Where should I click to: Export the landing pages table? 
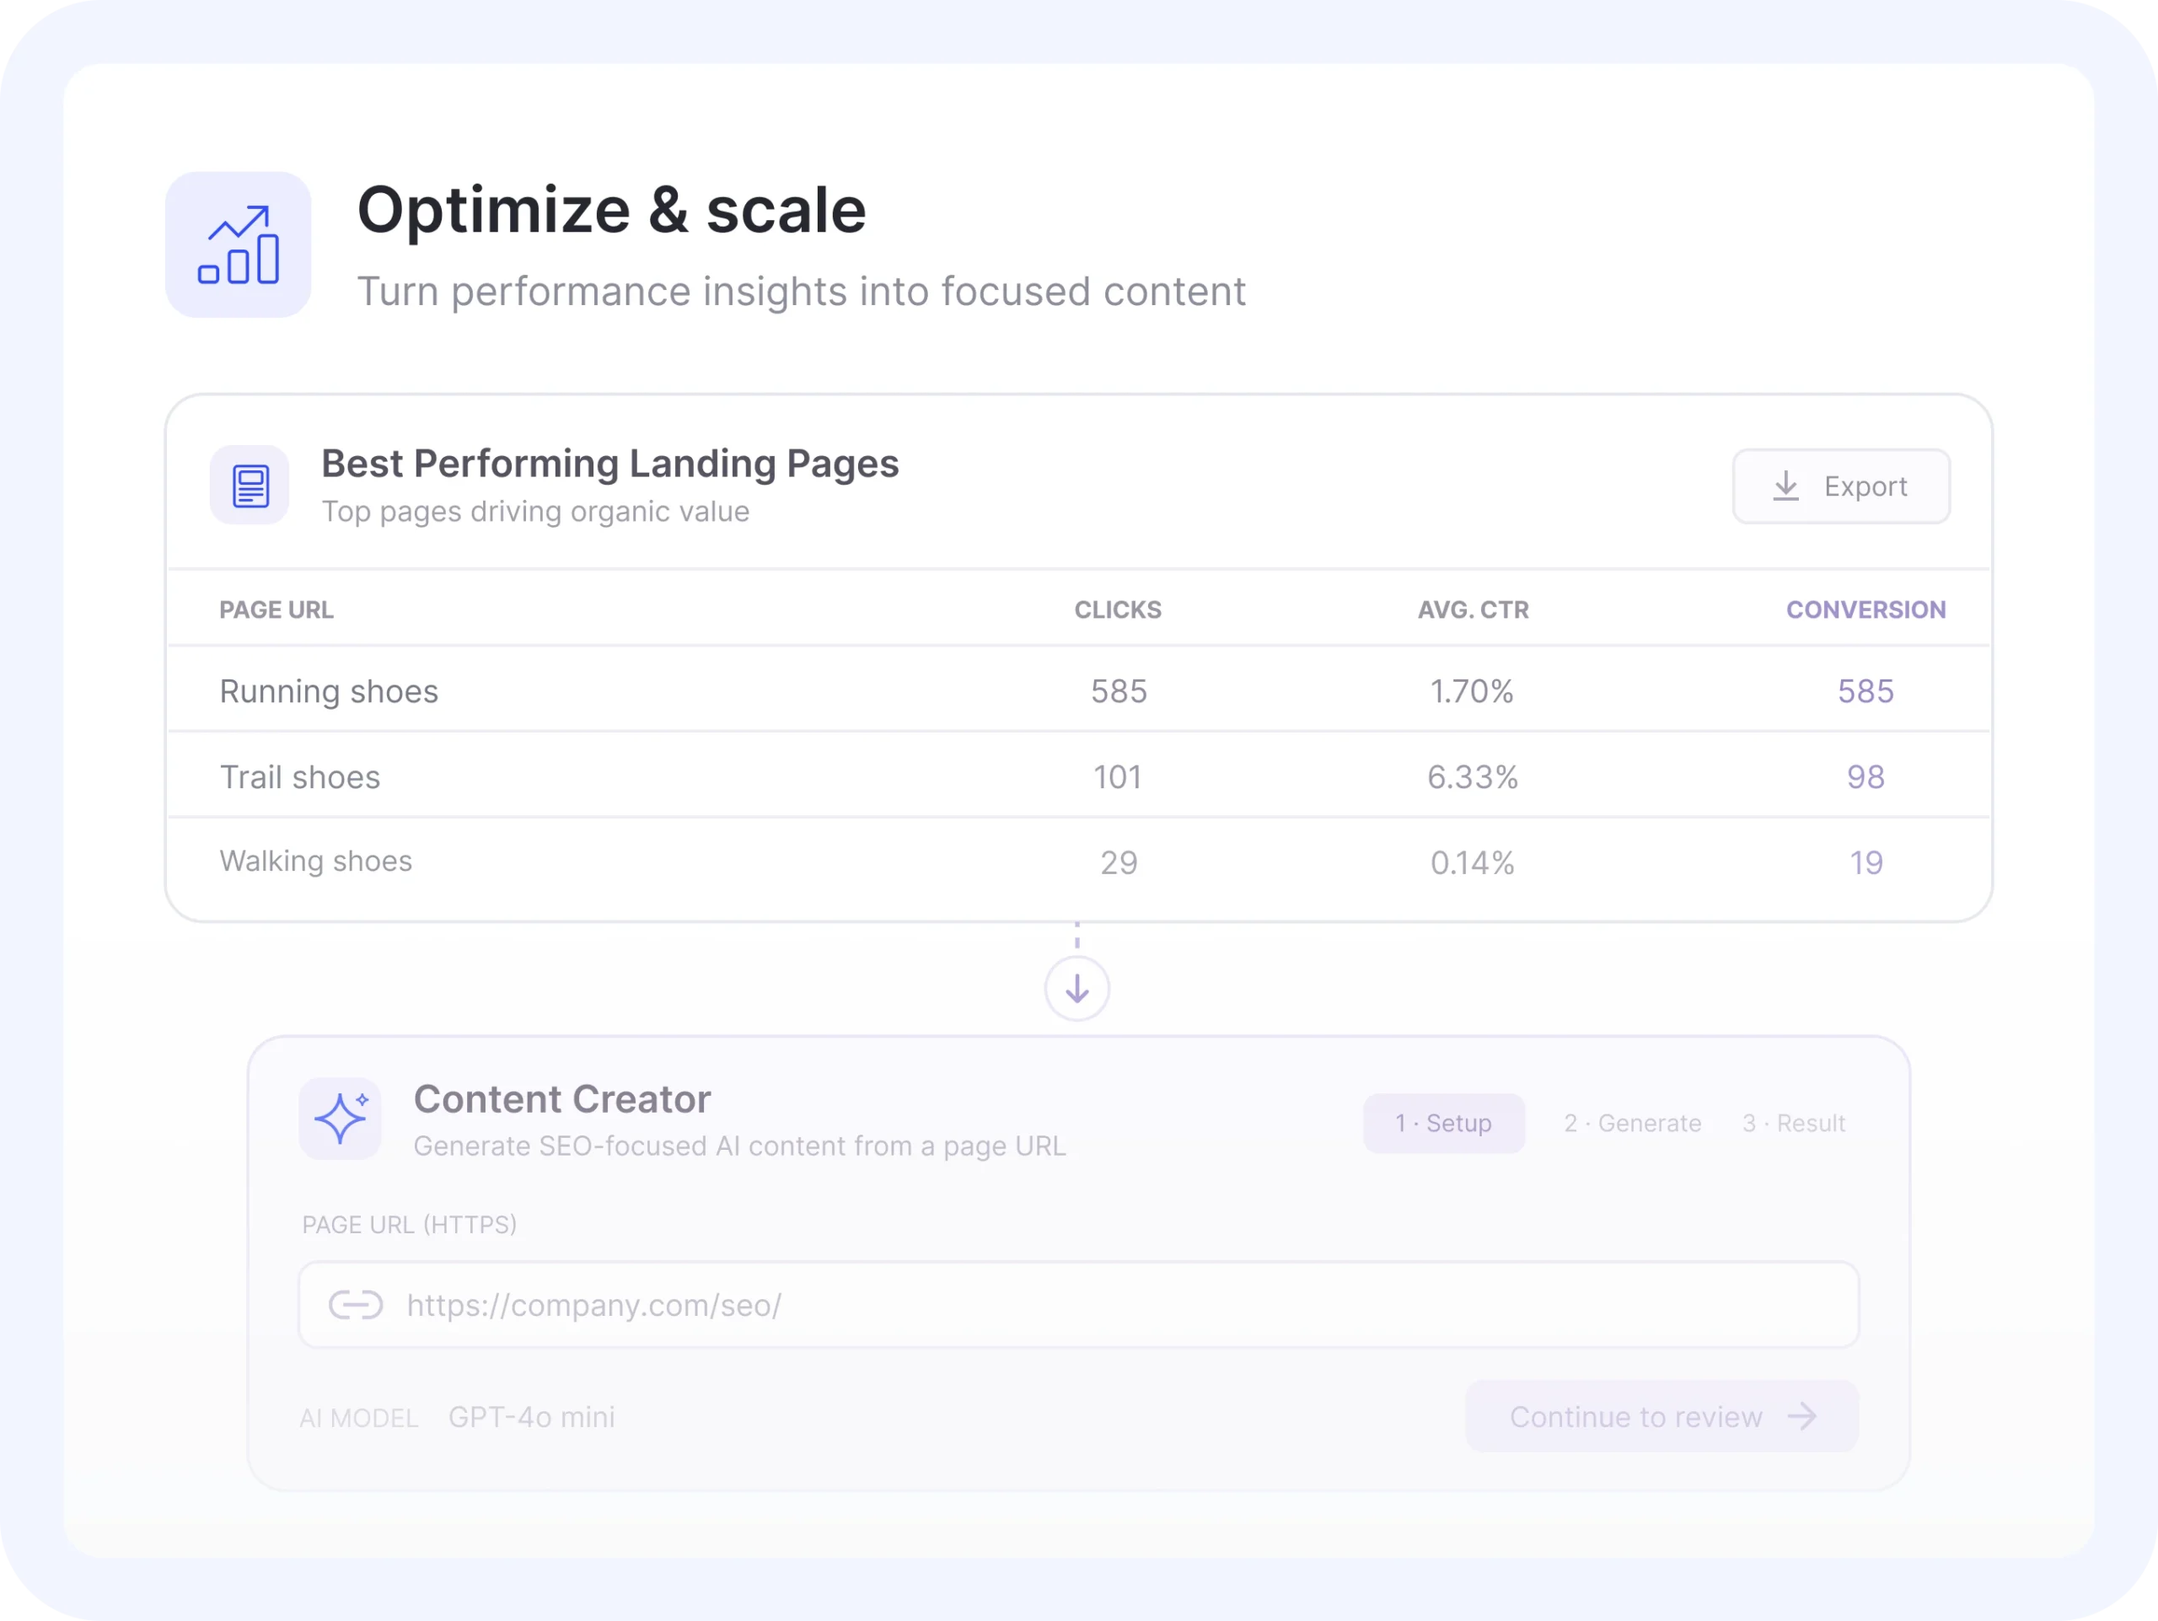point(1841,486)
